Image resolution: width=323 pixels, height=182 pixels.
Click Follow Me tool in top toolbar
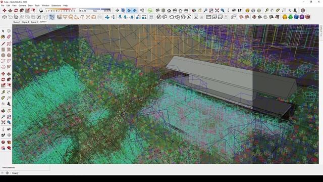(22, 11)
